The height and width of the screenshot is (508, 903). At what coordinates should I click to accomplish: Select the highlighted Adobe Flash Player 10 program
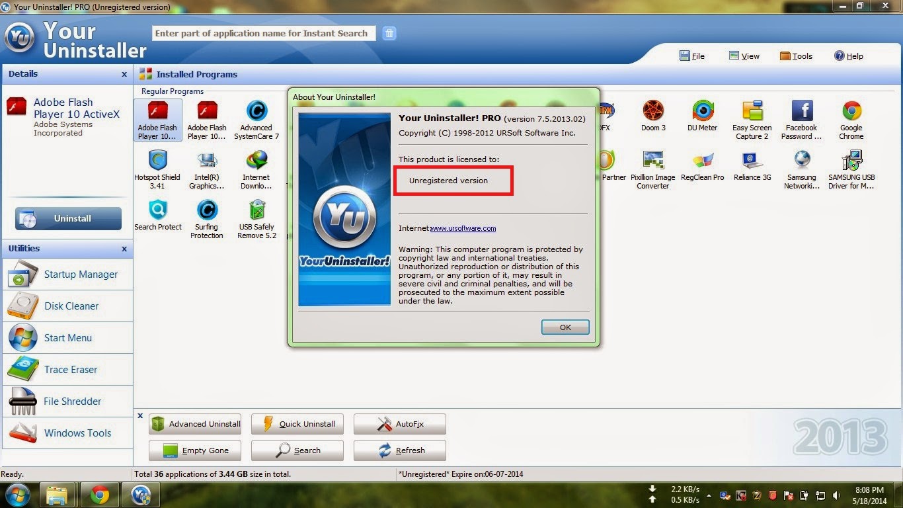pos(157,120)
